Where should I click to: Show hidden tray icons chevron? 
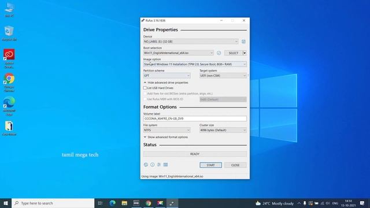point(299,203)
